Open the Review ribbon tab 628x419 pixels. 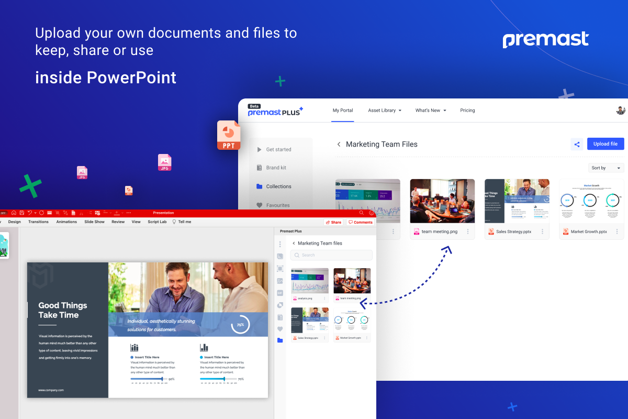pyautogui.click(x=118, y=222)
